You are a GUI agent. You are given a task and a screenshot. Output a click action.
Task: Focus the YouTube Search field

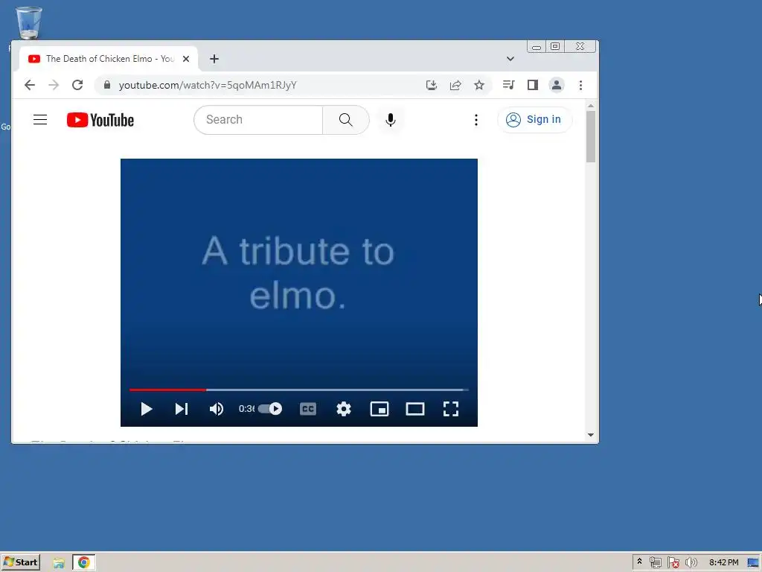[x=258, y=120]
